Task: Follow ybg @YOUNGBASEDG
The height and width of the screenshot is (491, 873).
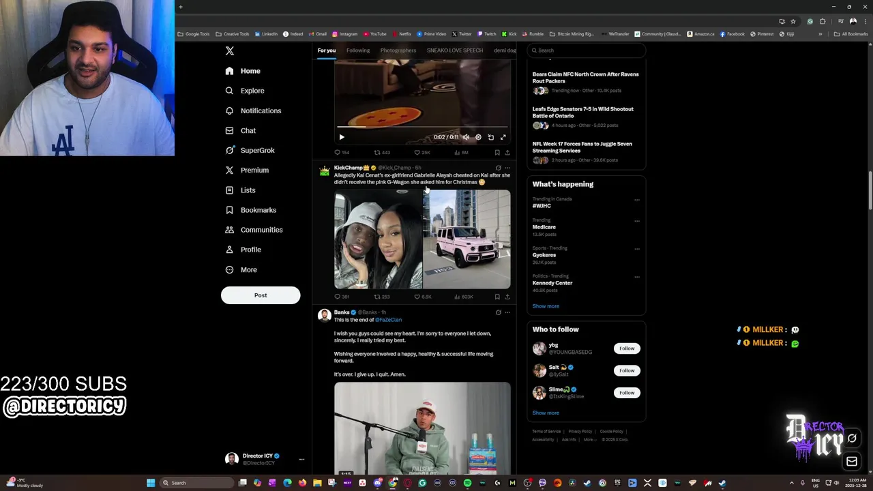Action: [x=627, y=348]
